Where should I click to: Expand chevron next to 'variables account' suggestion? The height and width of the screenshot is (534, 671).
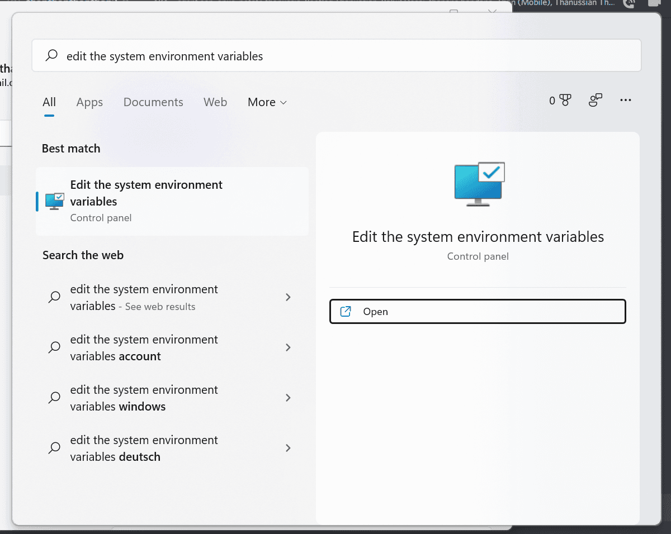click(288, 347)
